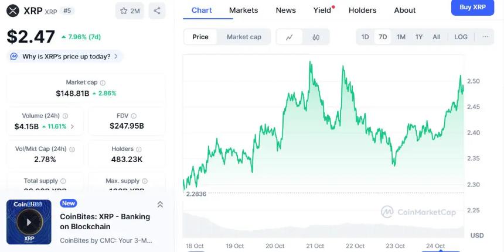Click the share icon beside XRP title
This screenshot has height=252, width=504.
point(156,11)
